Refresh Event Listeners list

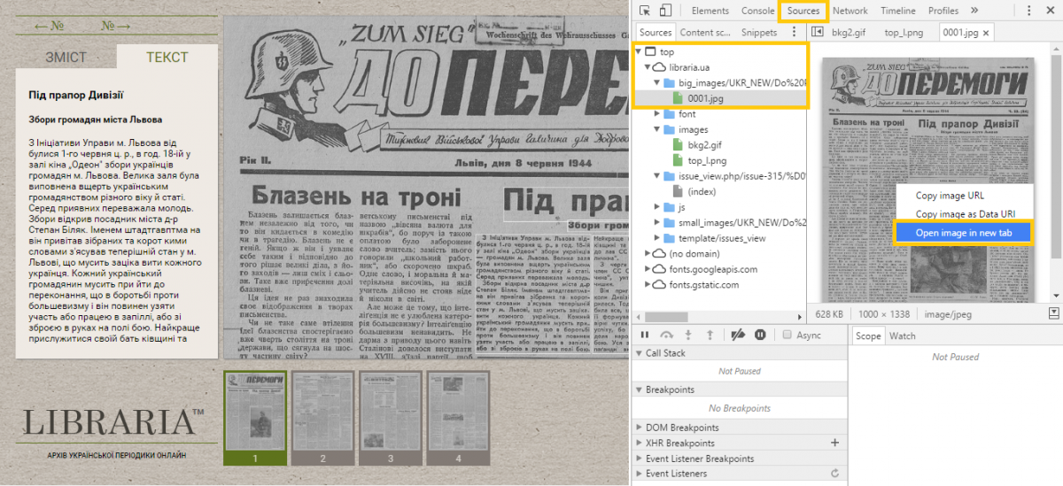tap(834, 474)
